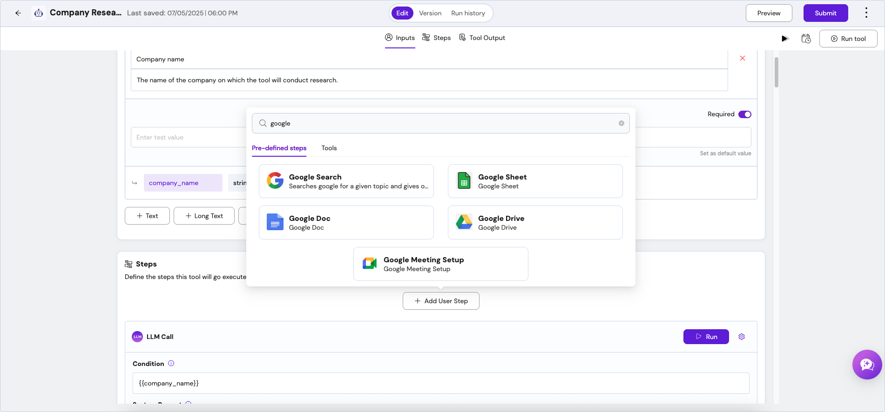Click Set as default value link
The image size is (885, 412).
(x=725, y=153)
